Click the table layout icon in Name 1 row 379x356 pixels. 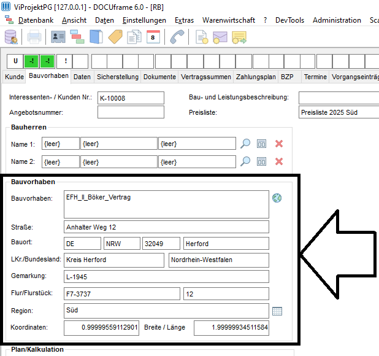click(x=261, y=144)
